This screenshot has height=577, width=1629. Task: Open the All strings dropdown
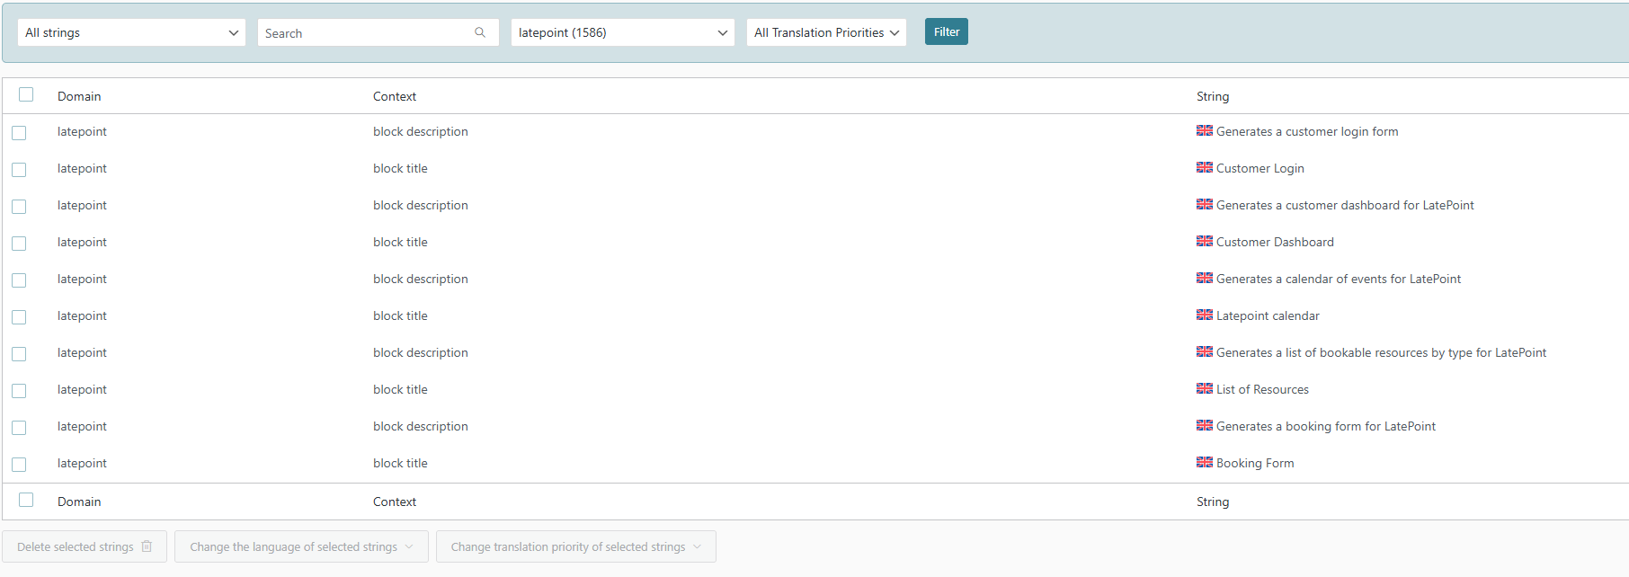pyautogui.click(x=131, y=32)
